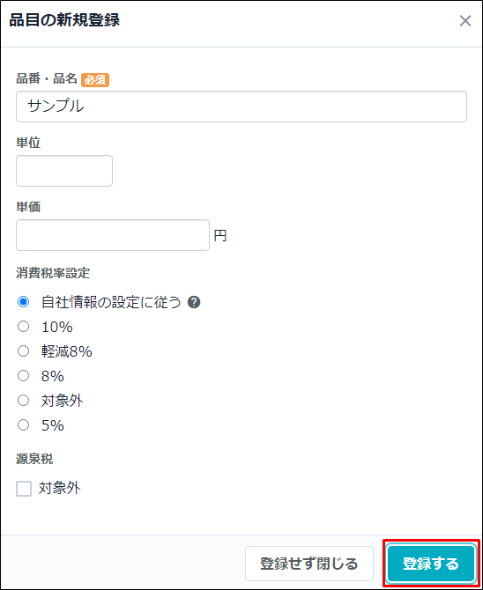The height and width of the screenshot is (590, 483).
Task: Click the 品番・品名 field label
Action: pos(47,79)
